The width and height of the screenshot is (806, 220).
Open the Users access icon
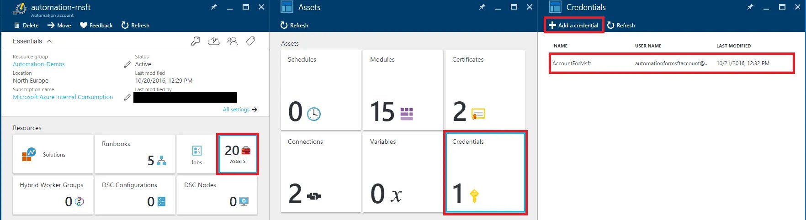[x=232, y=41]
